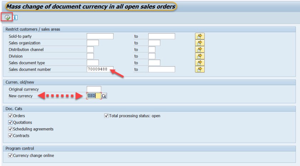Focus the Sales organization to field
This screenshot has width=300, height=166.
point(154,43)
